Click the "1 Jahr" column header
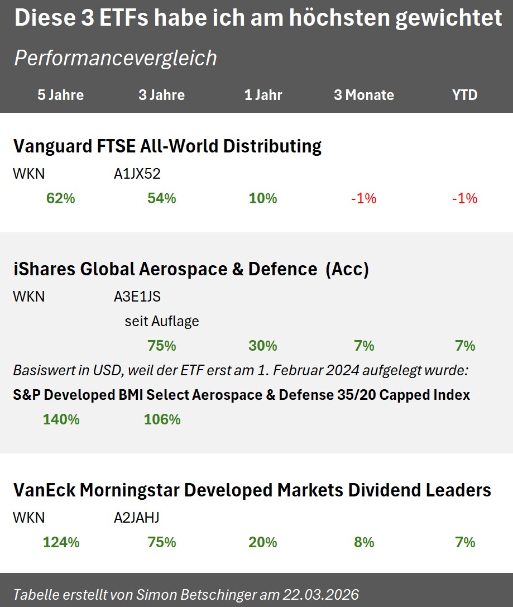Screen dimensions: 513x607 [263, 95]
